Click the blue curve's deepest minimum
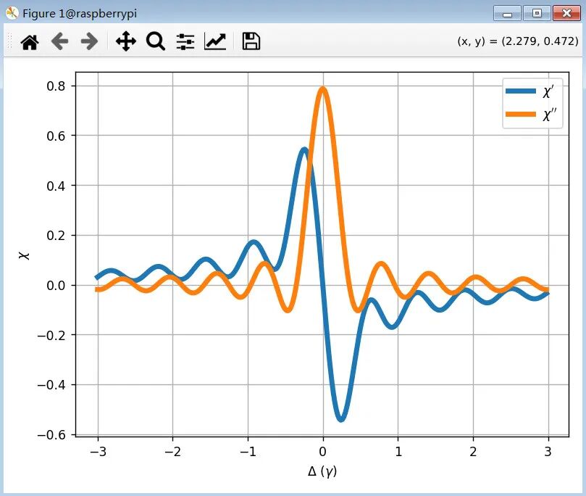The width and height of the screenshot is (586, 496). (x=341, y=419)
